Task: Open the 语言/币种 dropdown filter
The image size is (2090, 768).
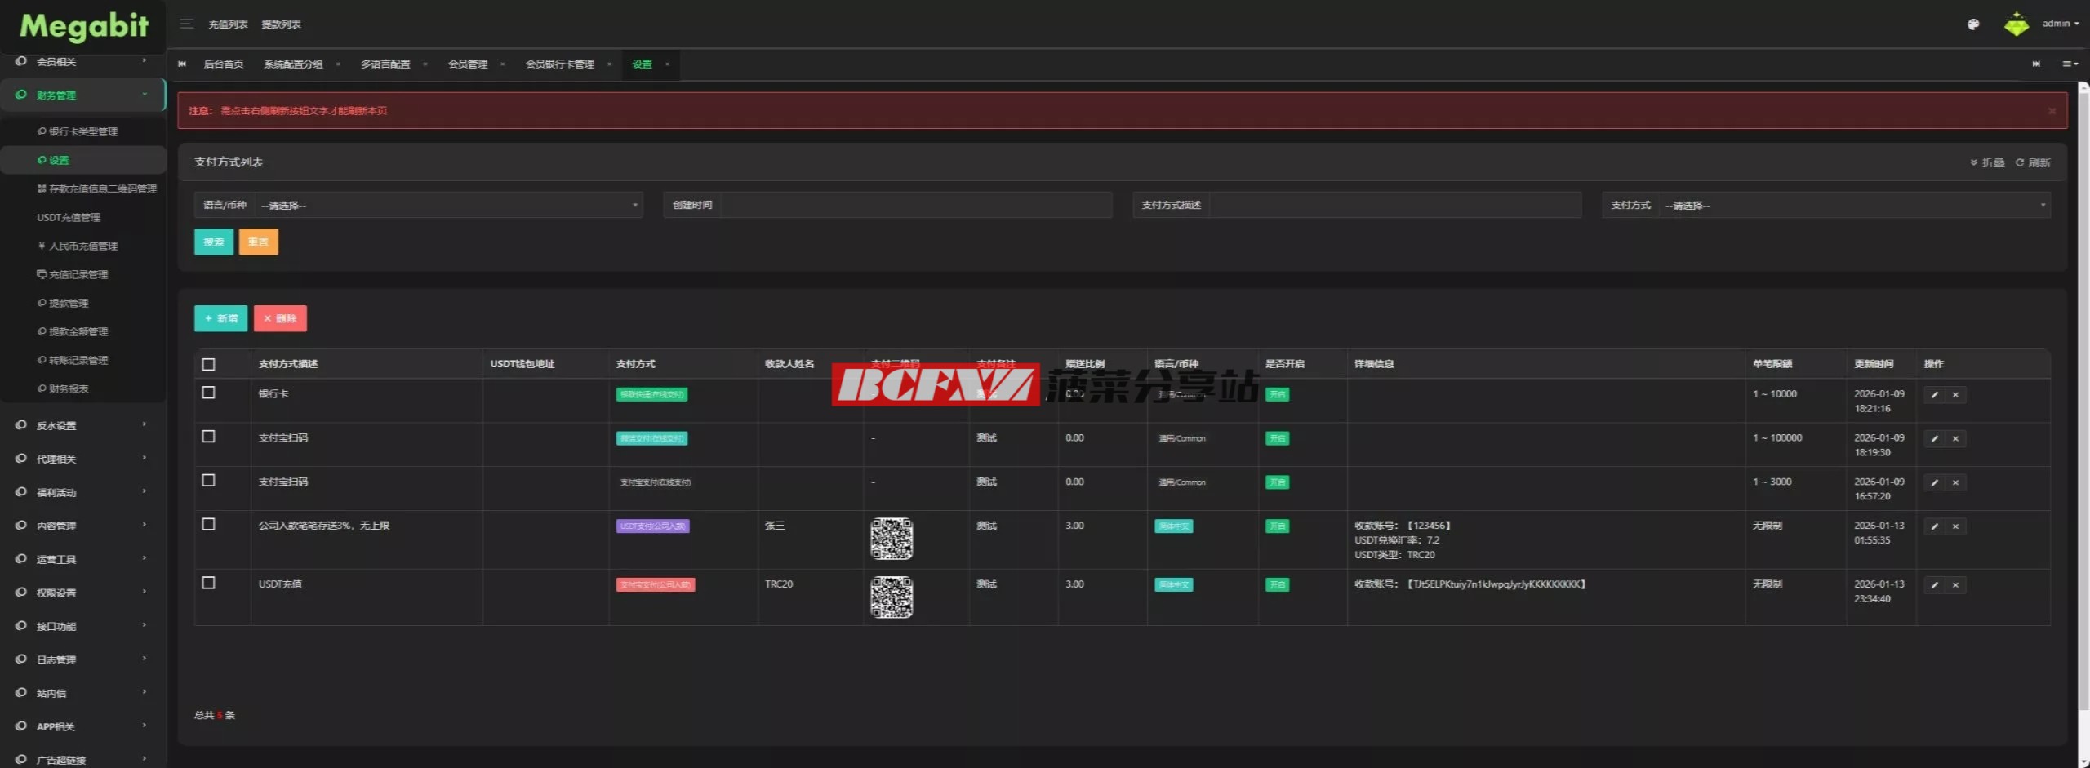Action: pyautogui.click(x=448, y=206)
